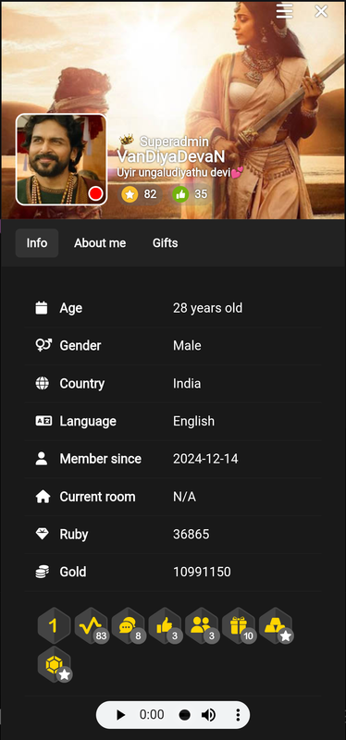Viewport: 346px width, 740px height.
Task: Click the Country value India
Action: click(187, 383)
